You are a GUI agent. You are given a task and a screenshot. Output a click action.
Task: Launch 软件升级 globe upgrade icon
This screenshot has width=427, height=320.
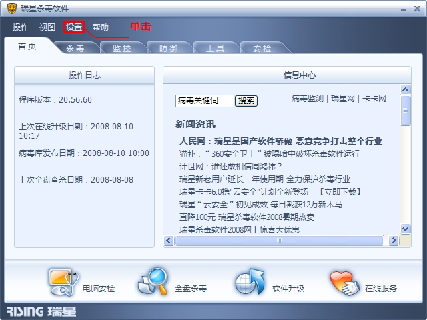(x=250, y=281)
